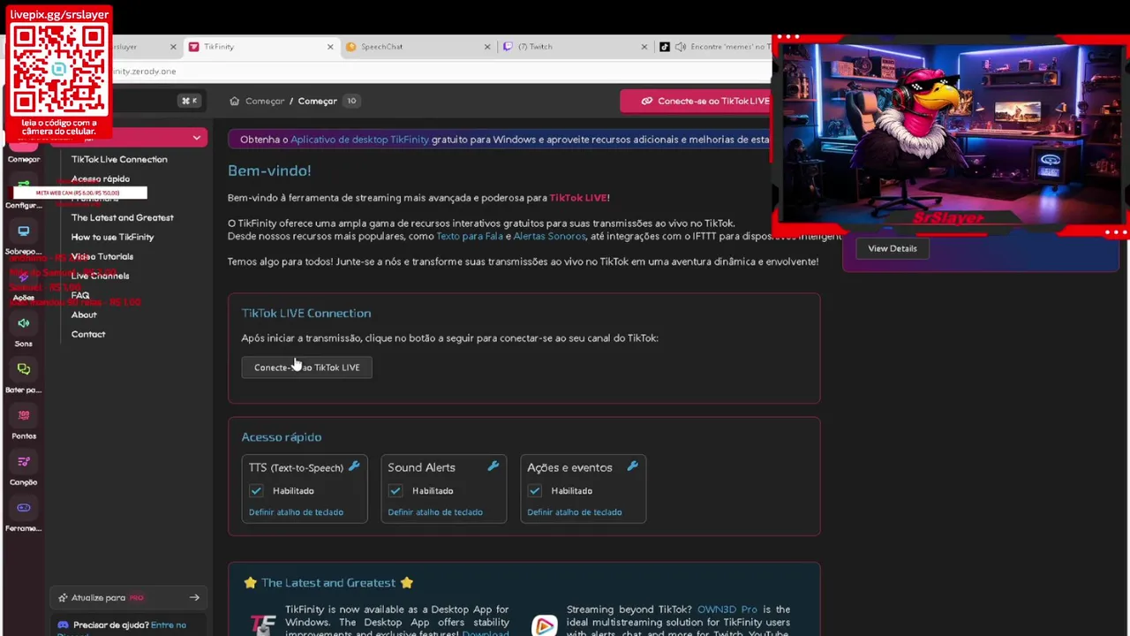Open the Alertas Sonoros link
Image resolution: width=1130 pixels, height=636 pixels.
tap(549, 236)
